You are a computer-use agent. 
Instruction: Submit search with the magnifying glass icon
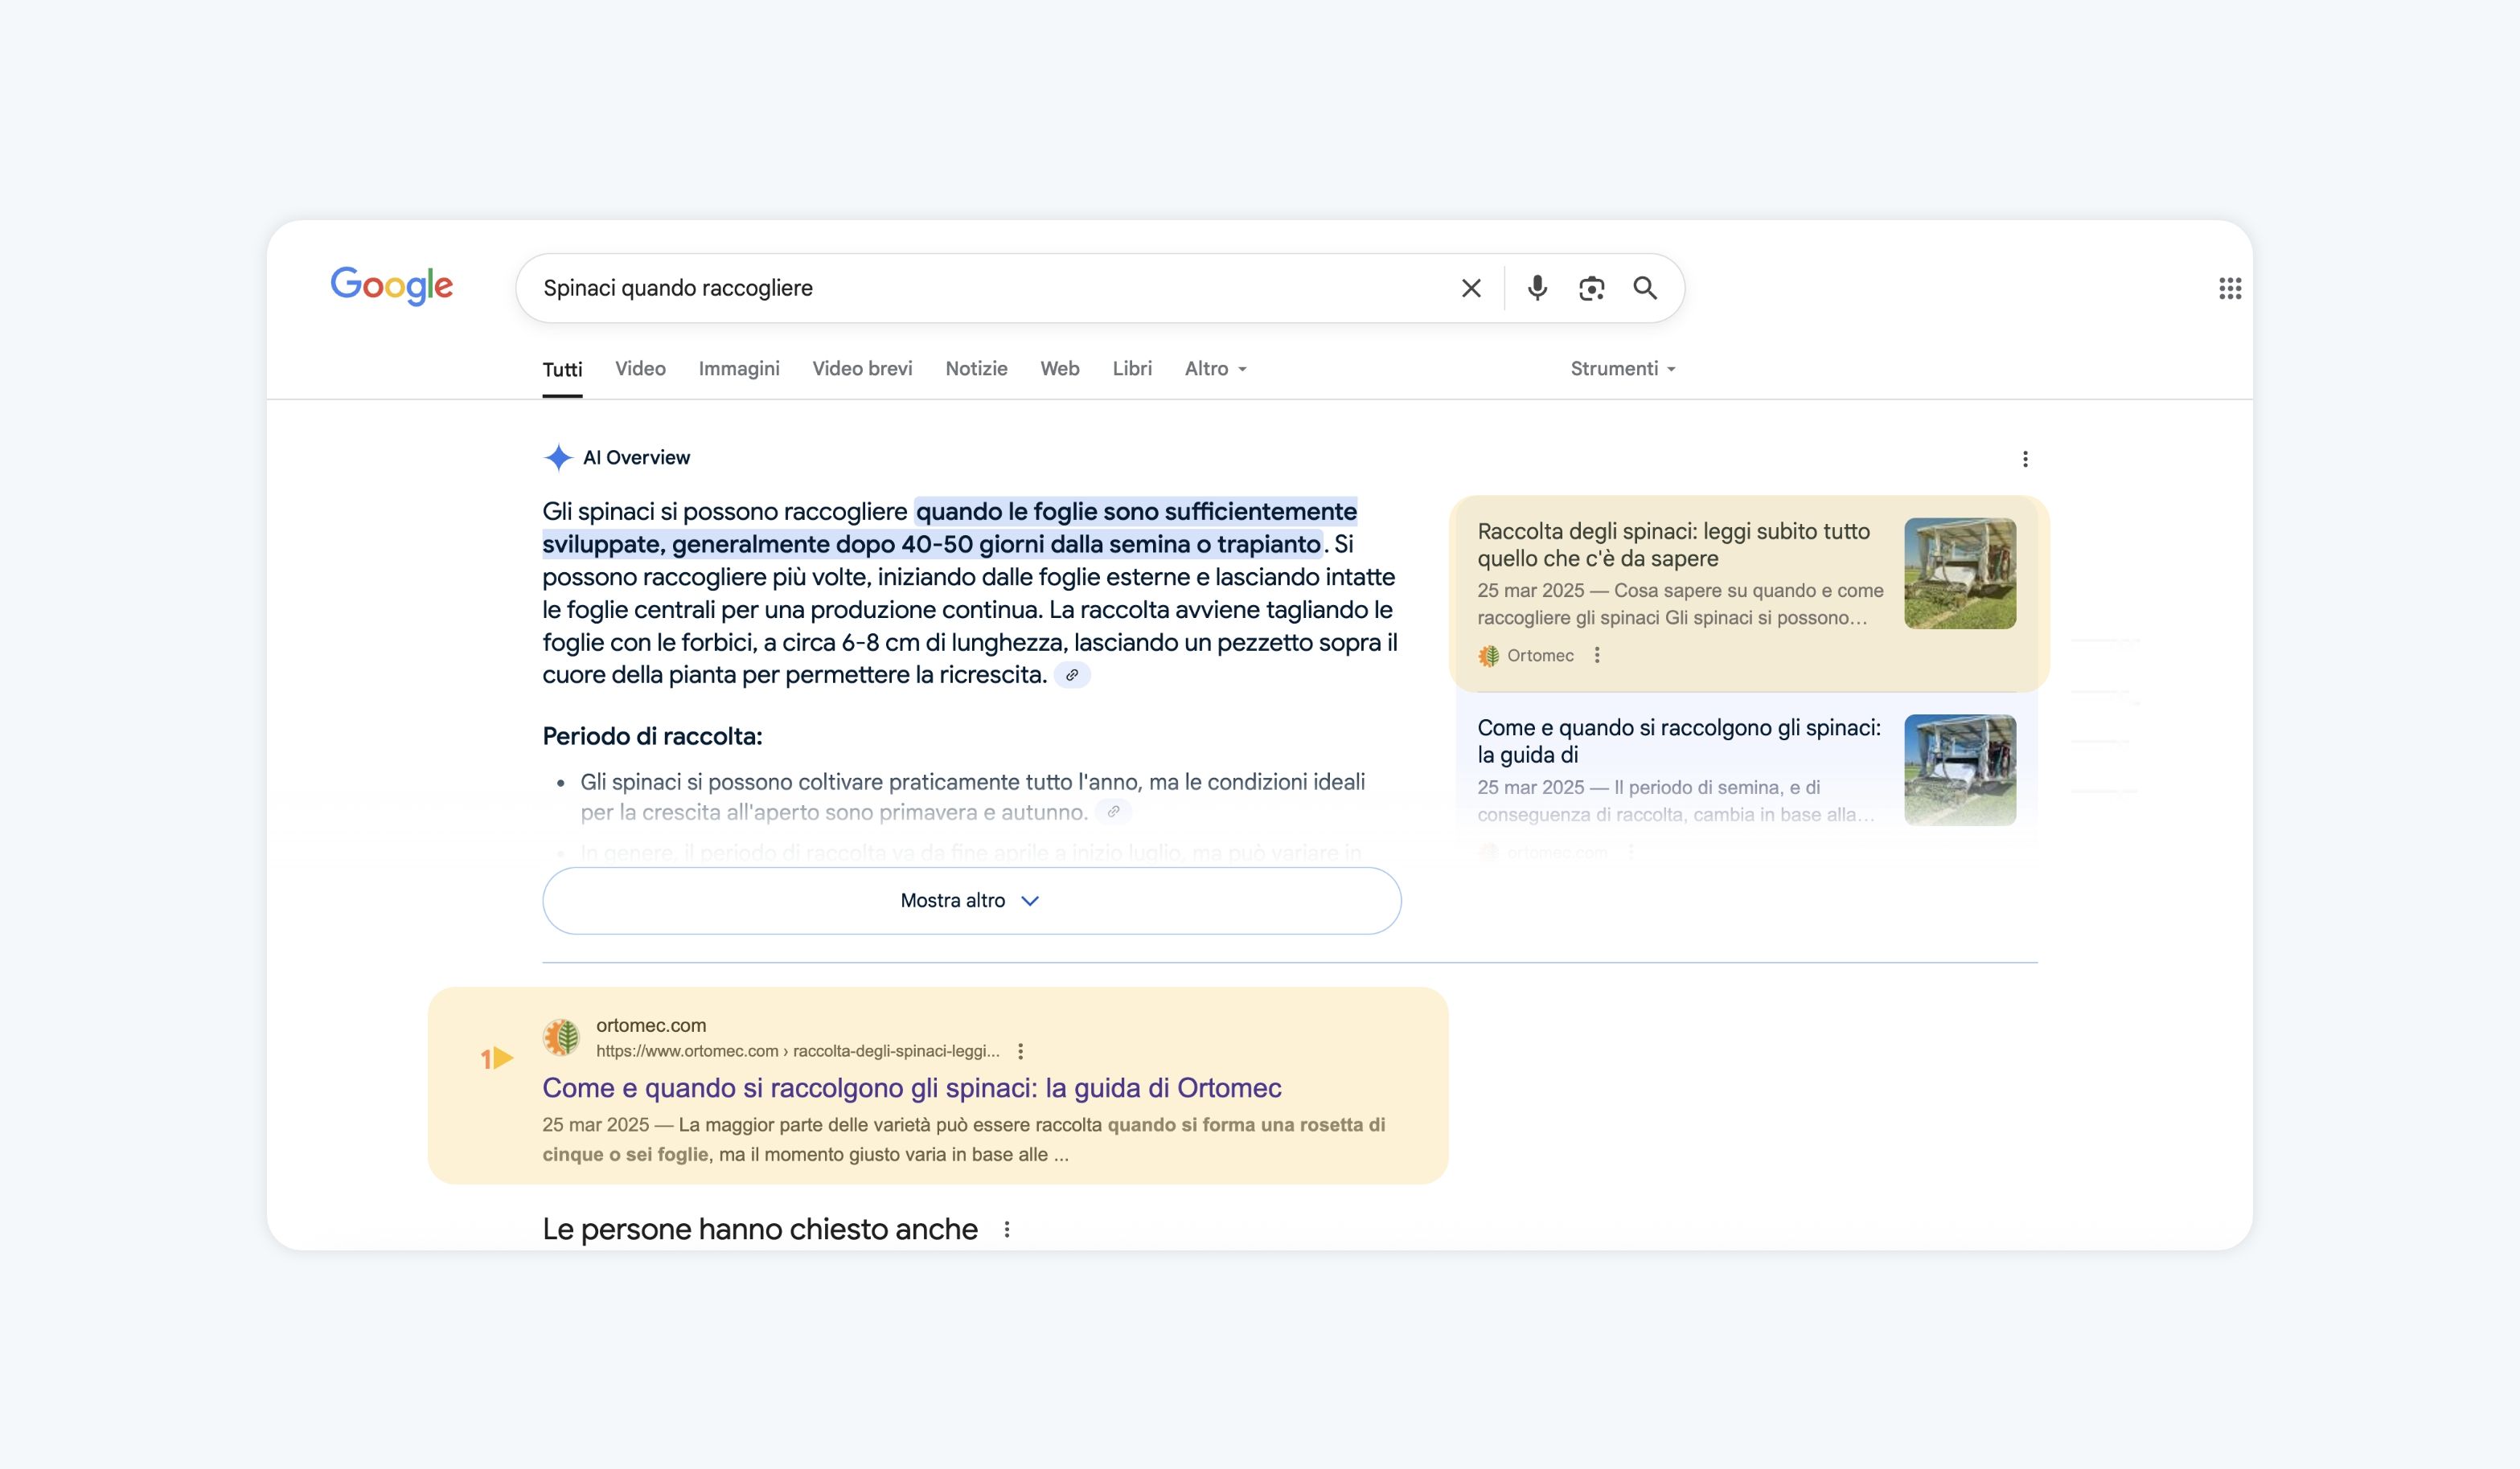click(1645, 288)
